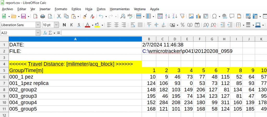This screenshot has width=267, height=117.
Task: Undo the last action
Action: 101,16
